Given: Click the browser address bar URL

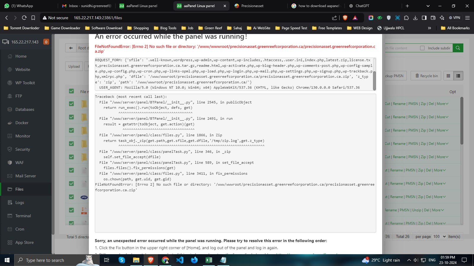Looking at the screenshot, I should point(98,18).
